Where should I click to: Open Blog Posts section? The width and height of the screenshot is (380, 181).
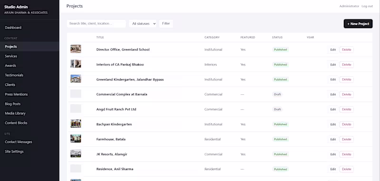tap(29, 104)
